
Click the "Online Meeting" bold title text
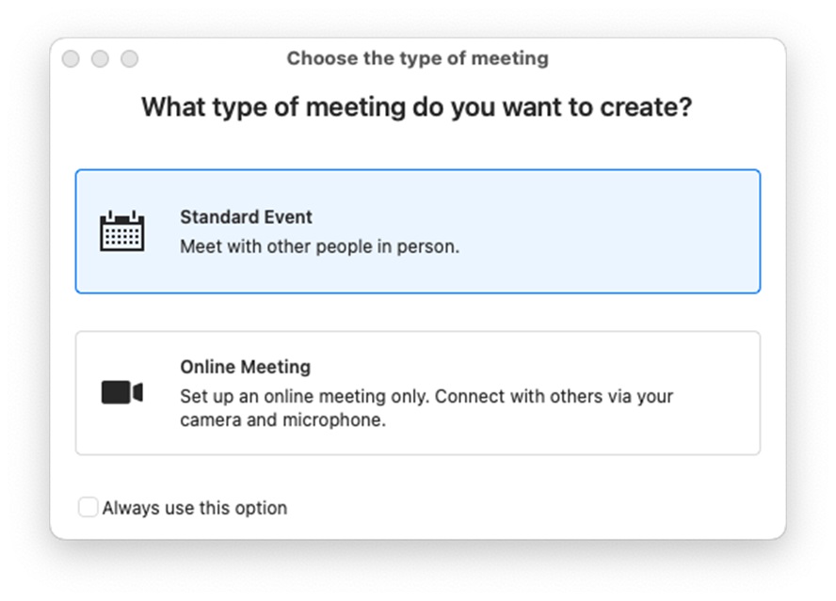[245, 367]
